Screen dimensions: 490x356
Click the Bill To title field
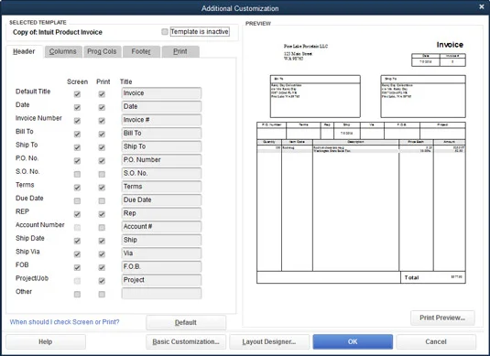[x=161, y=134]
